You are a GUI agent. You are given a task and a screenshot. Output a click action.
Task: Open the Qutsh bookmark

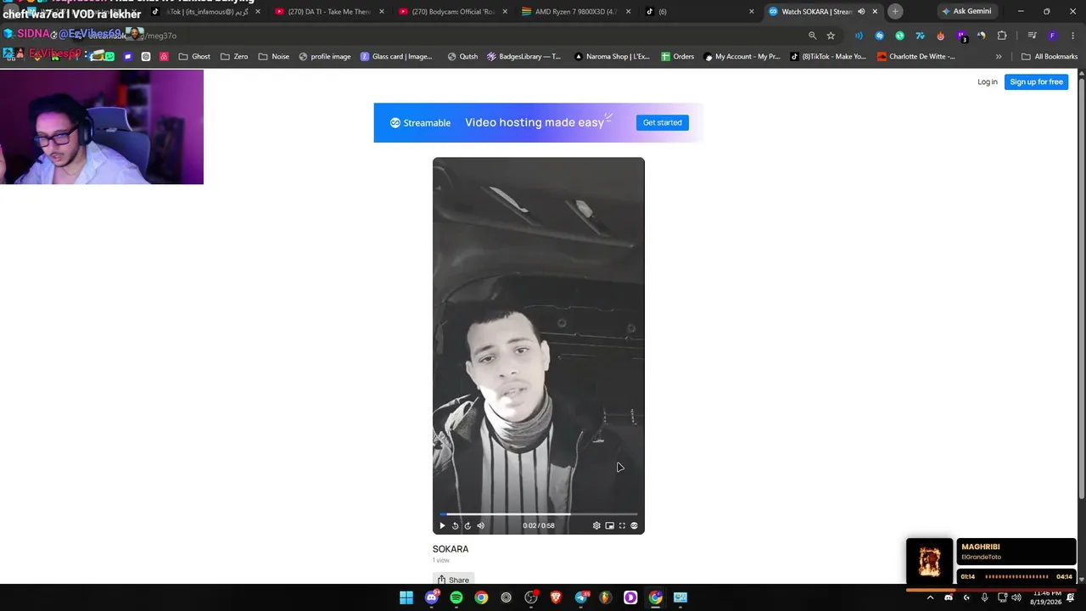(x=462, y=57)
